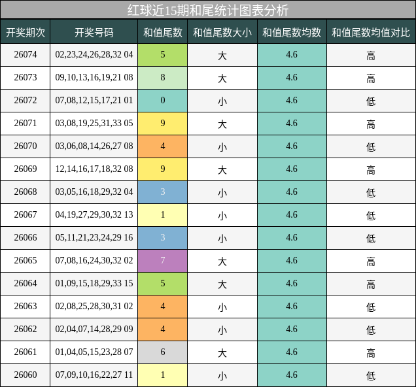Click the 开奖号码 column header
Image resolution: width=416 pixels, height=387 pixels.
point(94,32)
